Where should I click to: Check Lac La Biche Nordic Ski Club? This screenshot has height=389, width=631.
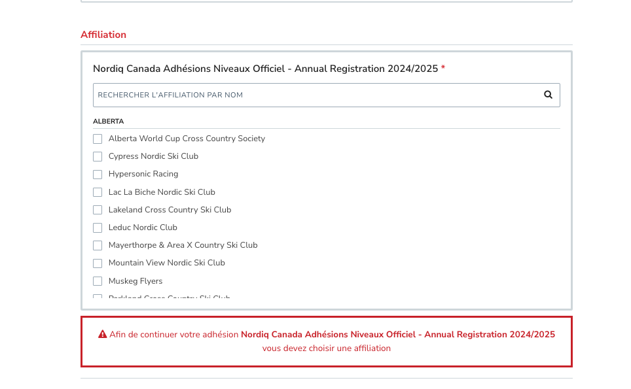tap(98, 192)
